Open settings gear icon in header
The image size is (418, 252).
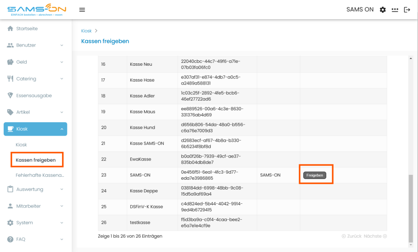[382, 10]
